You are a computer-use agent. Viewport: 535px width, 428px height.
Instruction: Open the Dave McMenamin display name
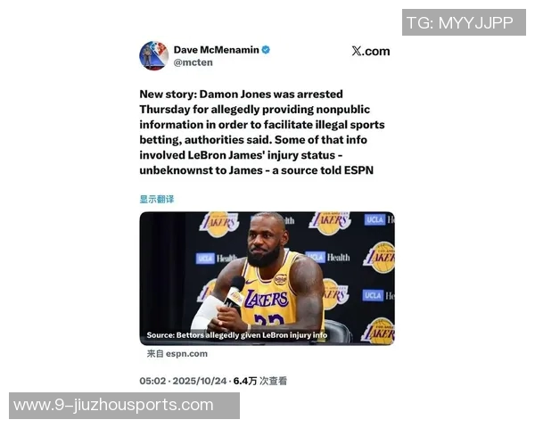click(217, 50)
